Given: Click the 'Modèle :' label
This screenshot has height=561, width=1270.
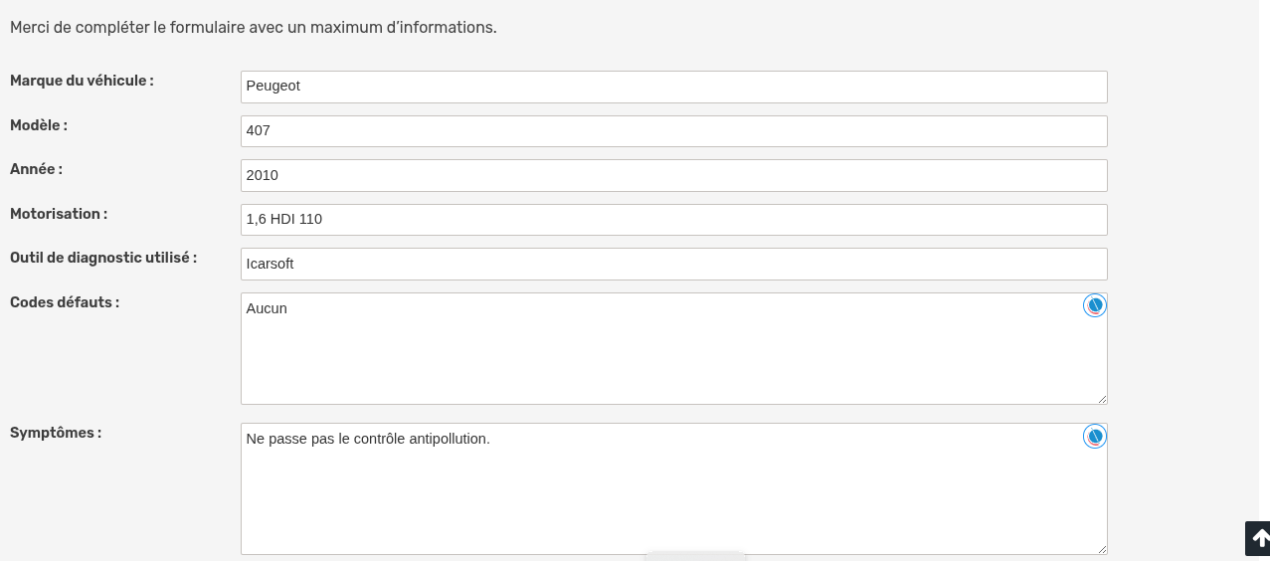Looking at the screenshot, I should pyautogui.click(x=39, y=125).
